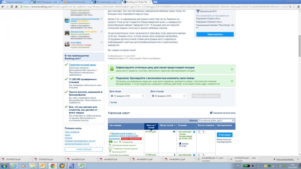The image size is (301, 169).
Task: Open Outlook icon in taskbar
Action: tap(43, 166)
